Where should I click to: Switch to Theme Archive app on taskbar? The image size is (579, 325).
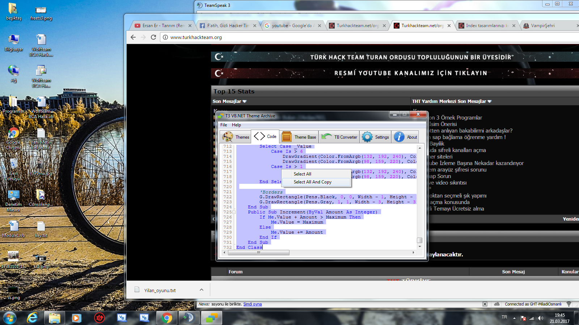tap(212, 318)
